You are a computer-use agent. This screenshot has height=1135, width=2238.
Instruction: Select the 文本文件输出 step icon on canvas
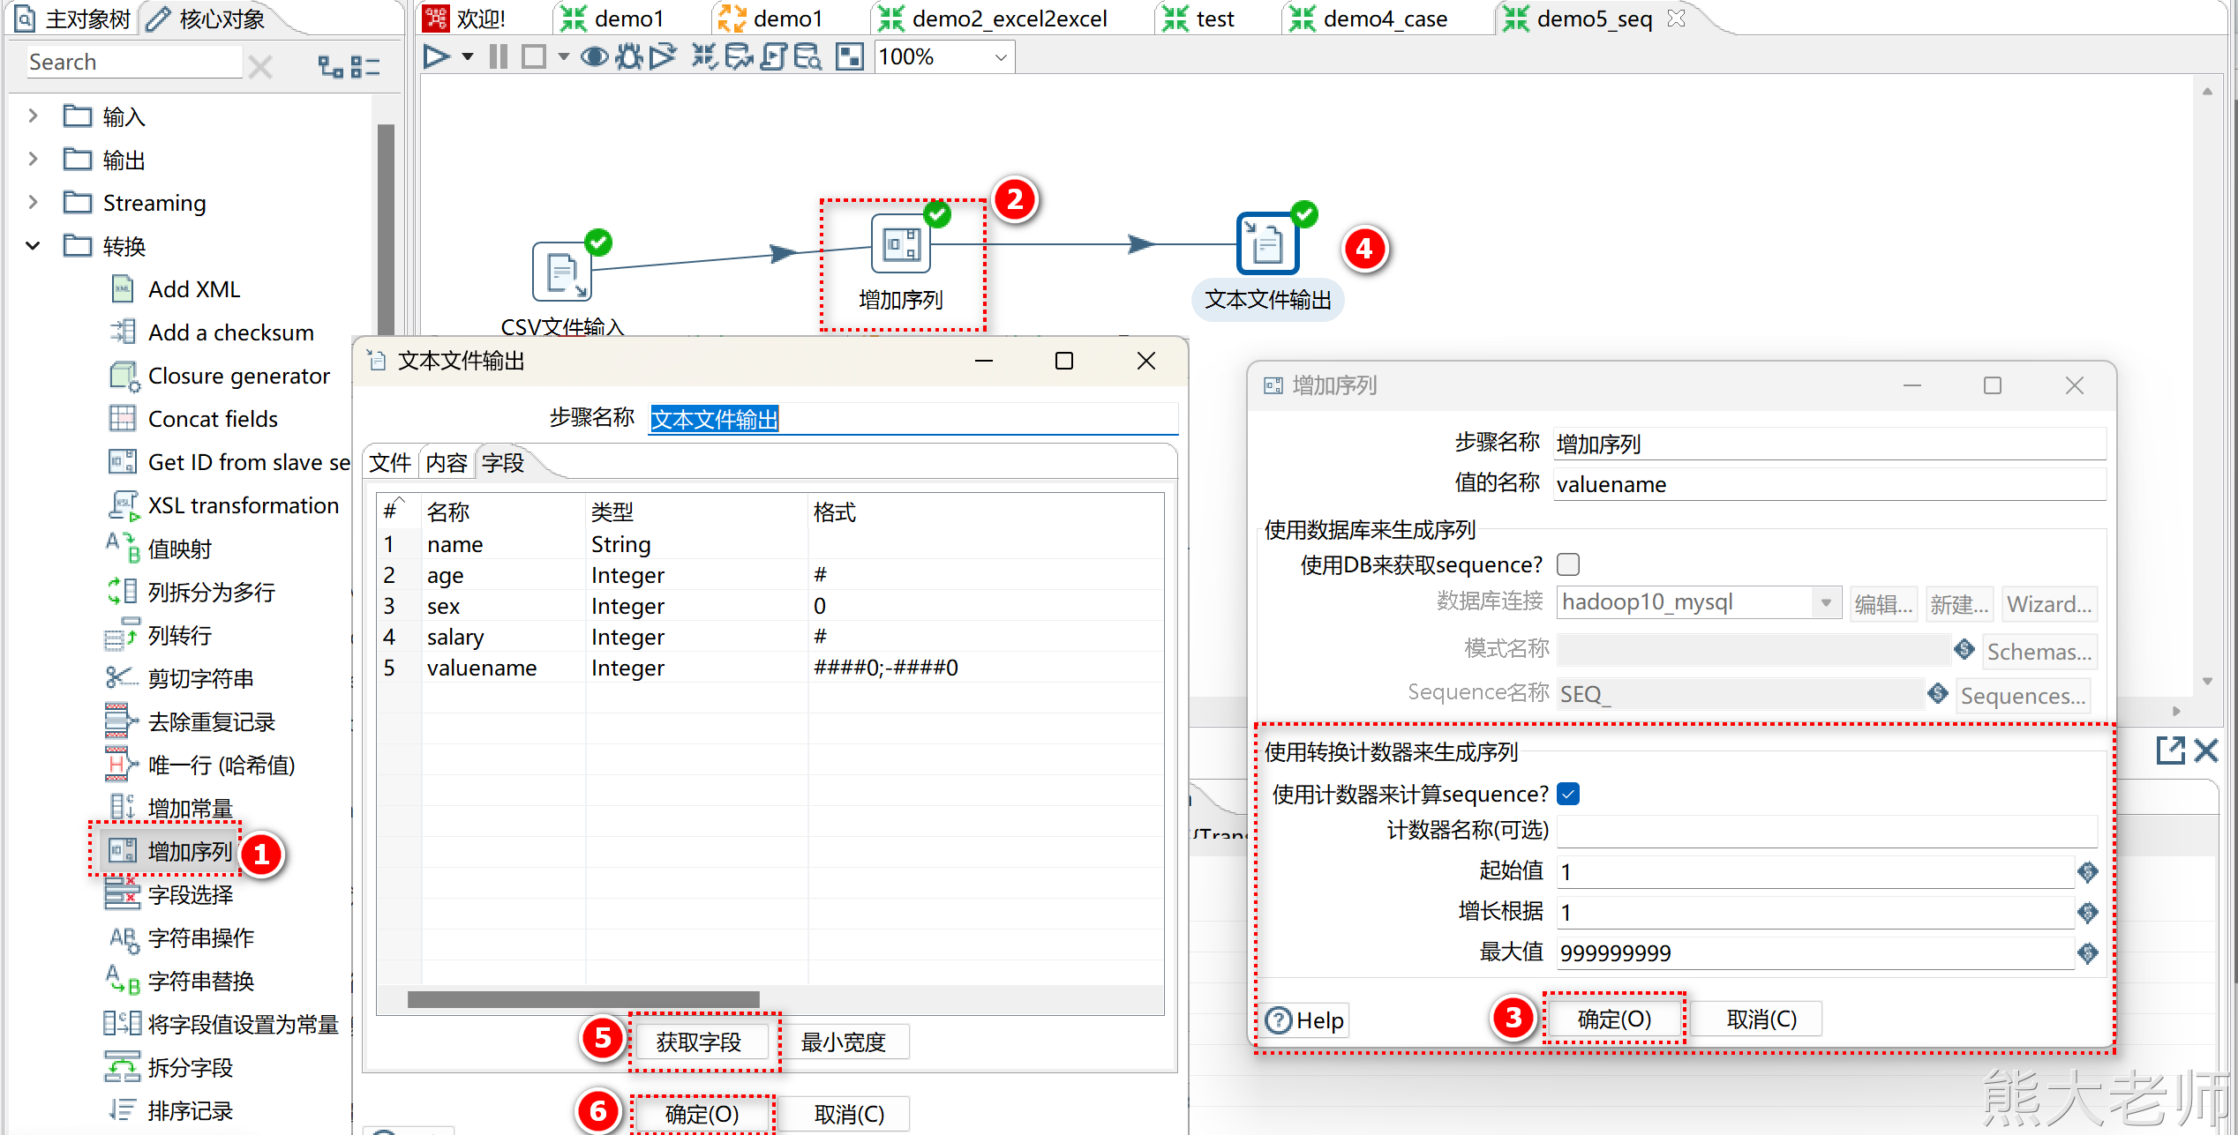click(1267, 244)
